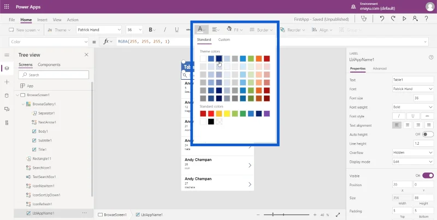The image size is (437, 220).
Task: Open the Align menu
Action: pyautogui.click(x=322, y=30)
